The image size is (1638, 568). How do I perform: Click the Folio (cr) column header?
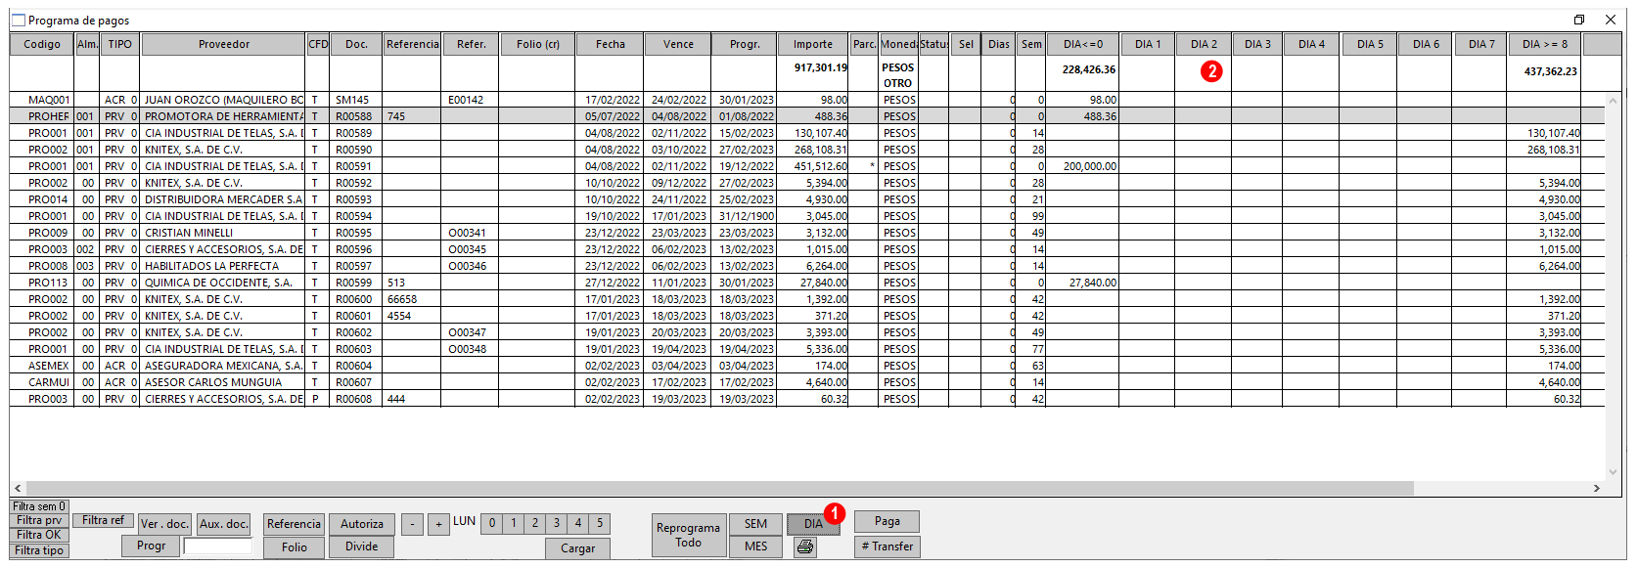point(538,44)
